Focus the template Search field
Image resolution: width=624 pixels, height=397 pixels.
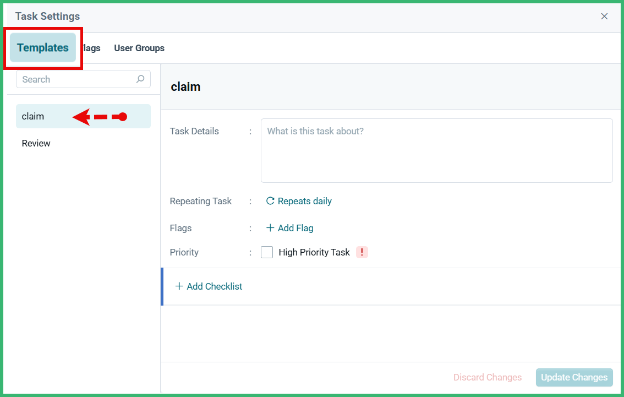83,79
